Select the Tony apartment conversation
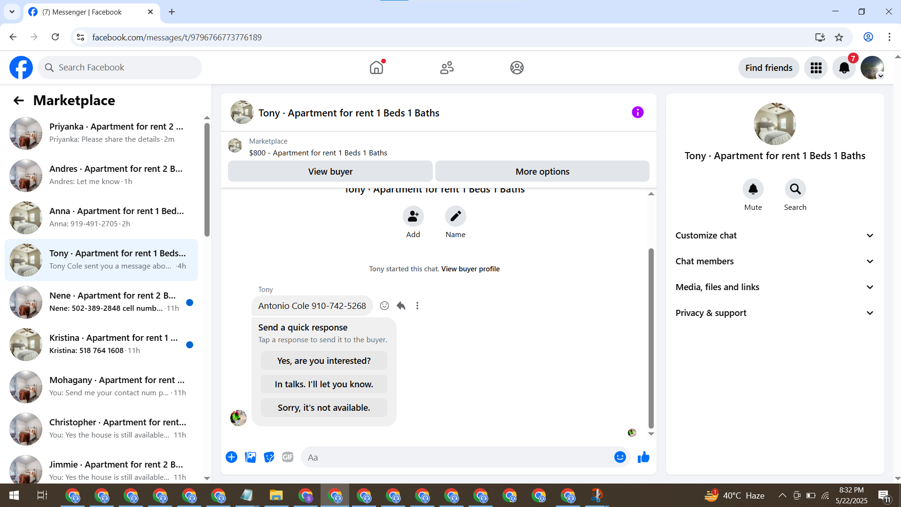This screenshot has width=901, height=507. [x=101, y=260]
